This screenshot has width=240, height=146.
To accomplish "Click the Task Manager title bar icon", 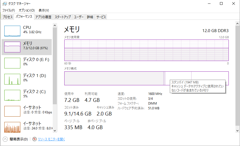I will (5, 4).
